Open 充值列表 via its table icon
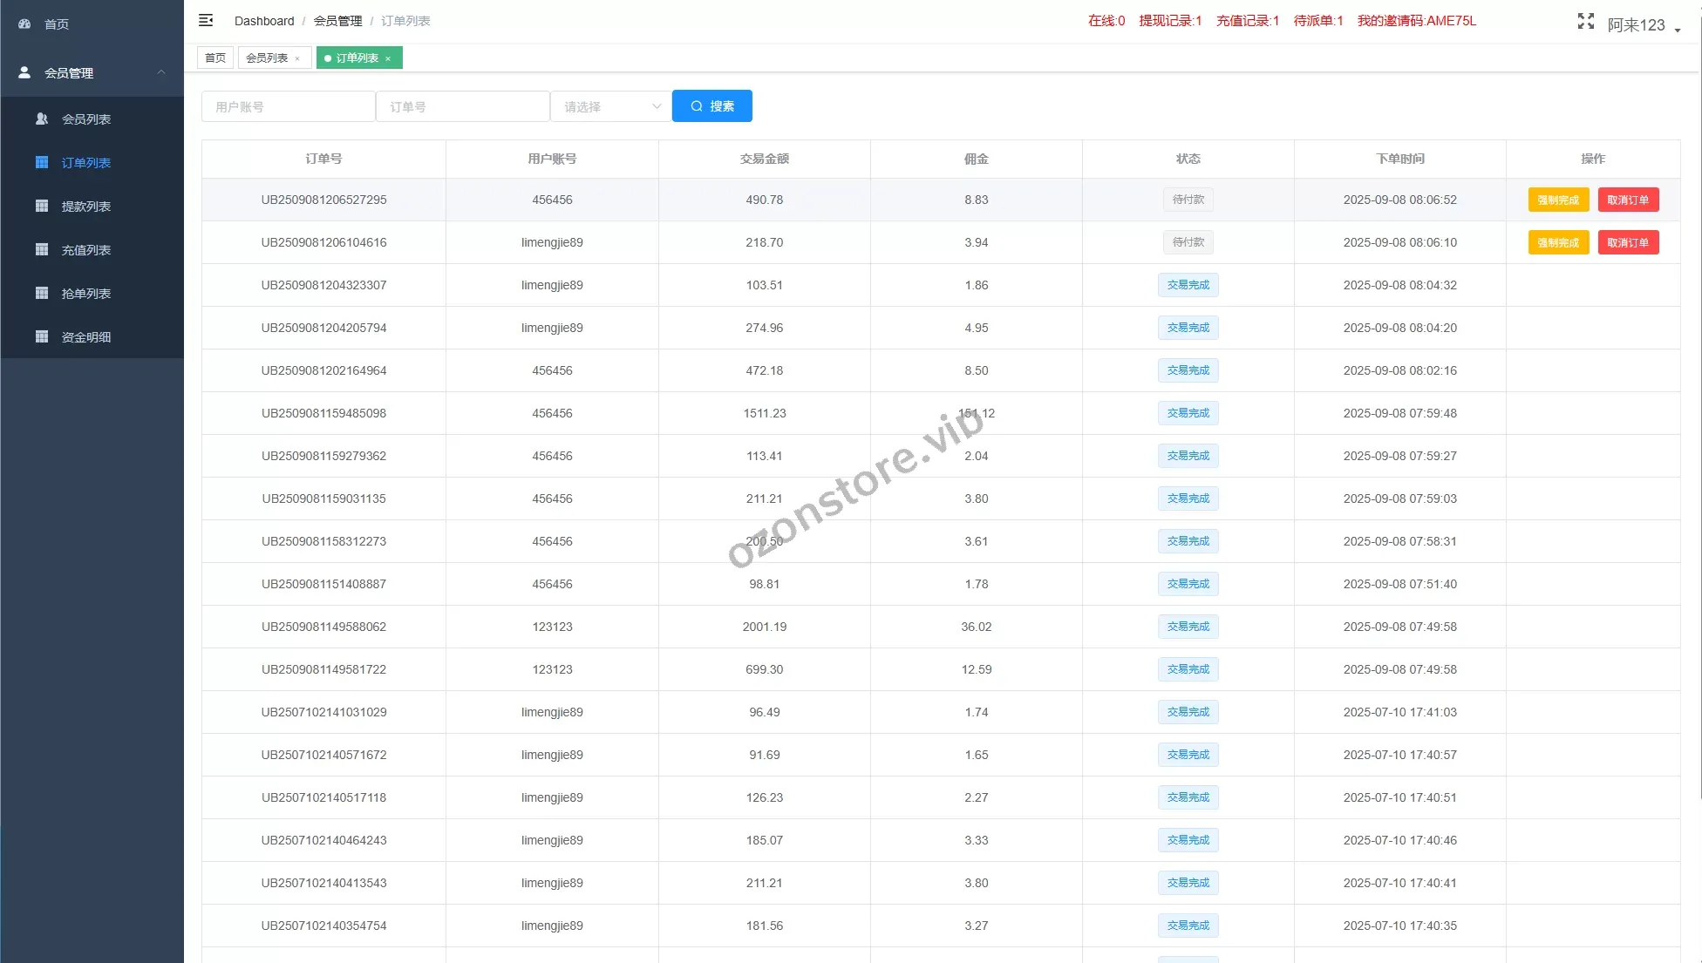This screenshot has width=1702, height=963. point(42,250)
